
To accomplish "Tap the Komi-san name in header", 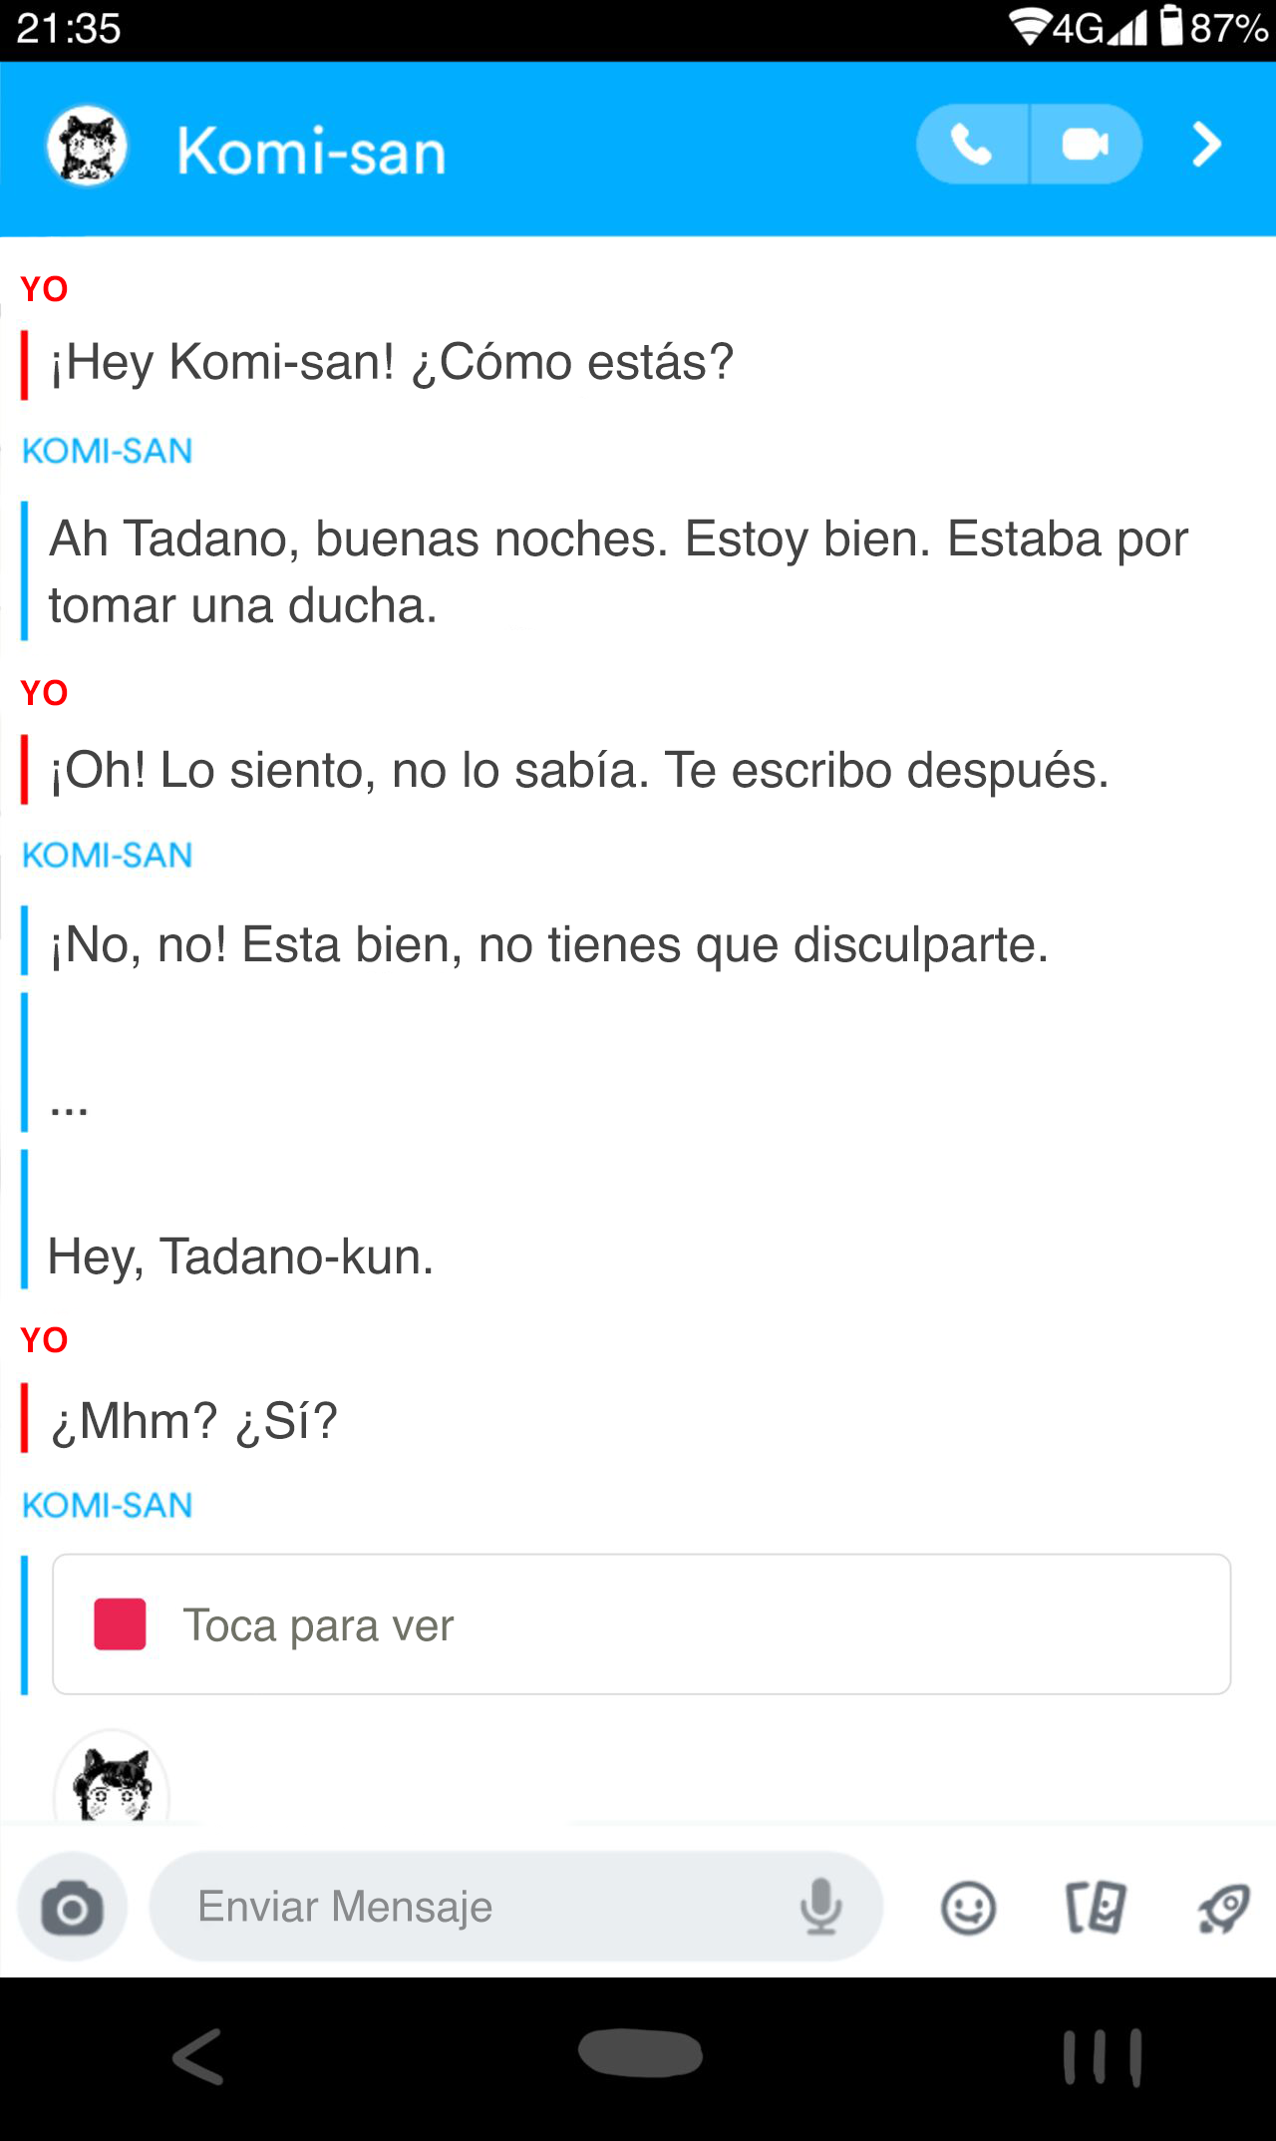I will (x=311, y=152).
